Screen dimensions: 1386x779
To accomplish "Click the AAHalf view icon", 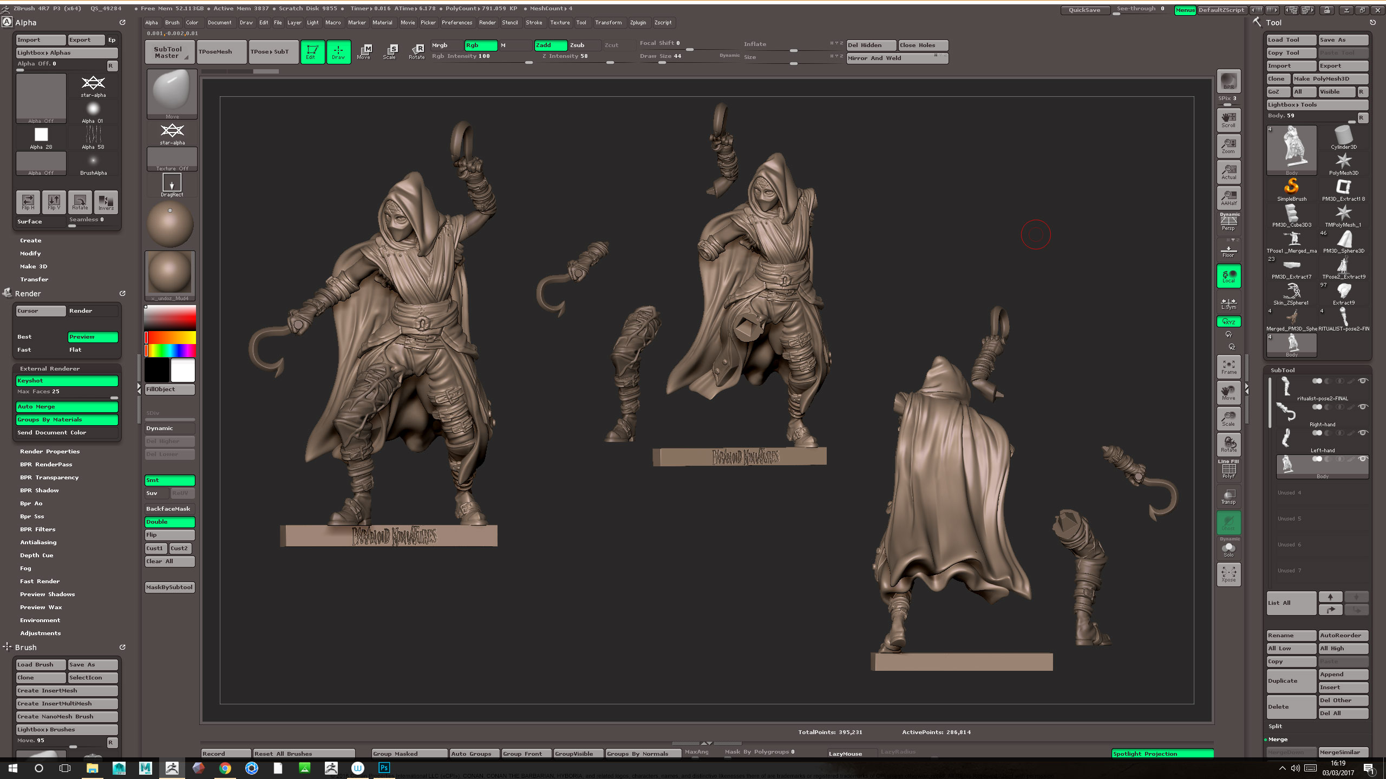I will pos(1228,197).
